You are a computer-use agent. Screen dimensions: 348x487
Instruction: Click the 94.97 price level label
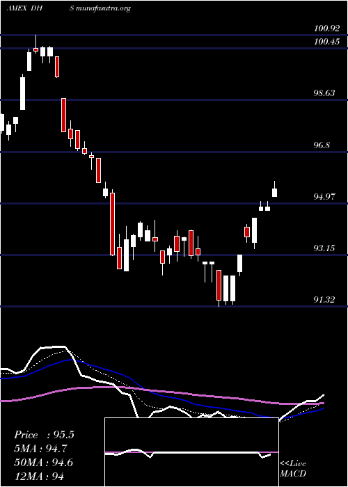click(x=324, y=196)
